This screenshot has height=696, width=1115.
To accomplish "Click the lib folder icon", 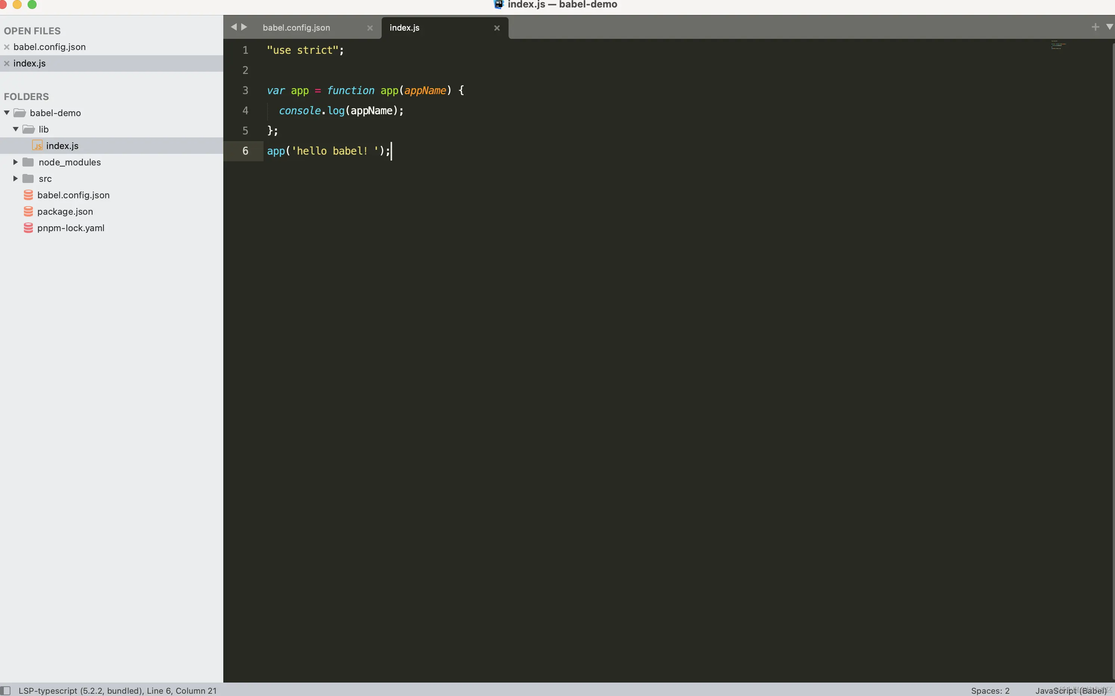I will (28, 129).
